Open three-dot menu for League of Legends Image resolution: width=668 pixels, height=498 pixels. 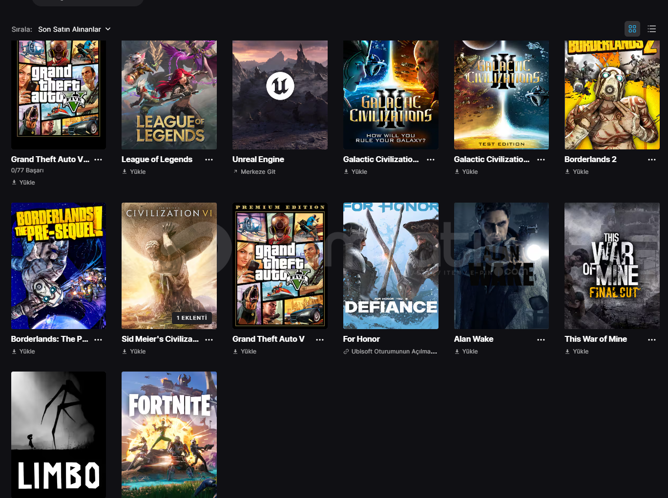(209, 160)
